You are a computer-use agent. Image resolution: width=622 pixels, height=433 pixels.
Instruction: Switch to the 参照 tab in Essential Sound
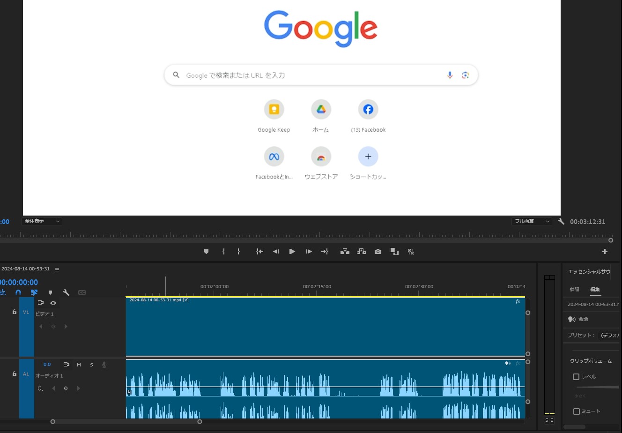(574, 290)
